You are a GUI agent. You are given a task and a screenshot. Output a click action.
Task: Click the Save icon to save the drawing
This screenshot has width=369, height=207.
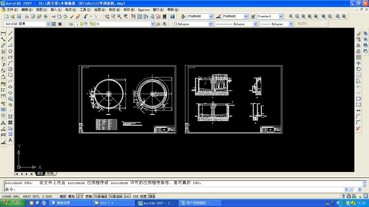19,16
